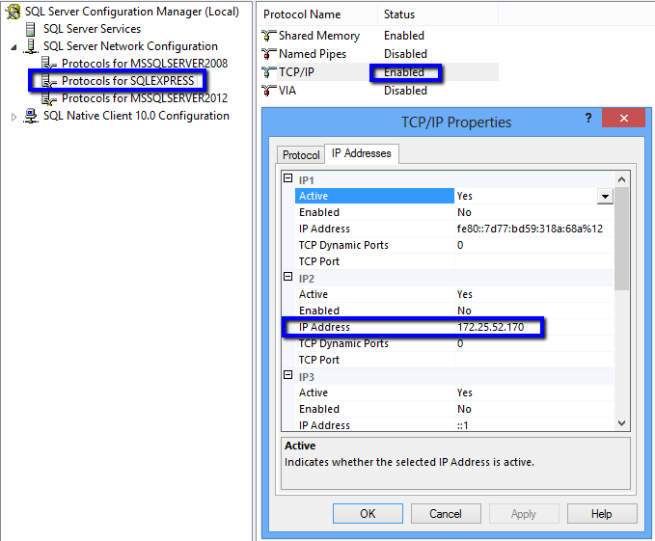Click the IP addresses list scrollbar thumb
The height and width of the screenshot is (541, 655).
(x=621, y=238)
